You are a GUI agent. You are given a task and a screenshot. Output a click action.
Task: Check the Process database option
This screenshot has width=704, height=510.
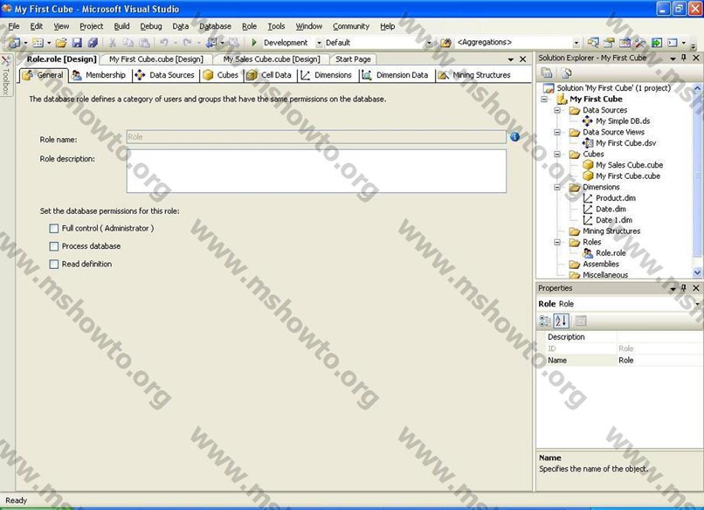[x=54, y=247]
